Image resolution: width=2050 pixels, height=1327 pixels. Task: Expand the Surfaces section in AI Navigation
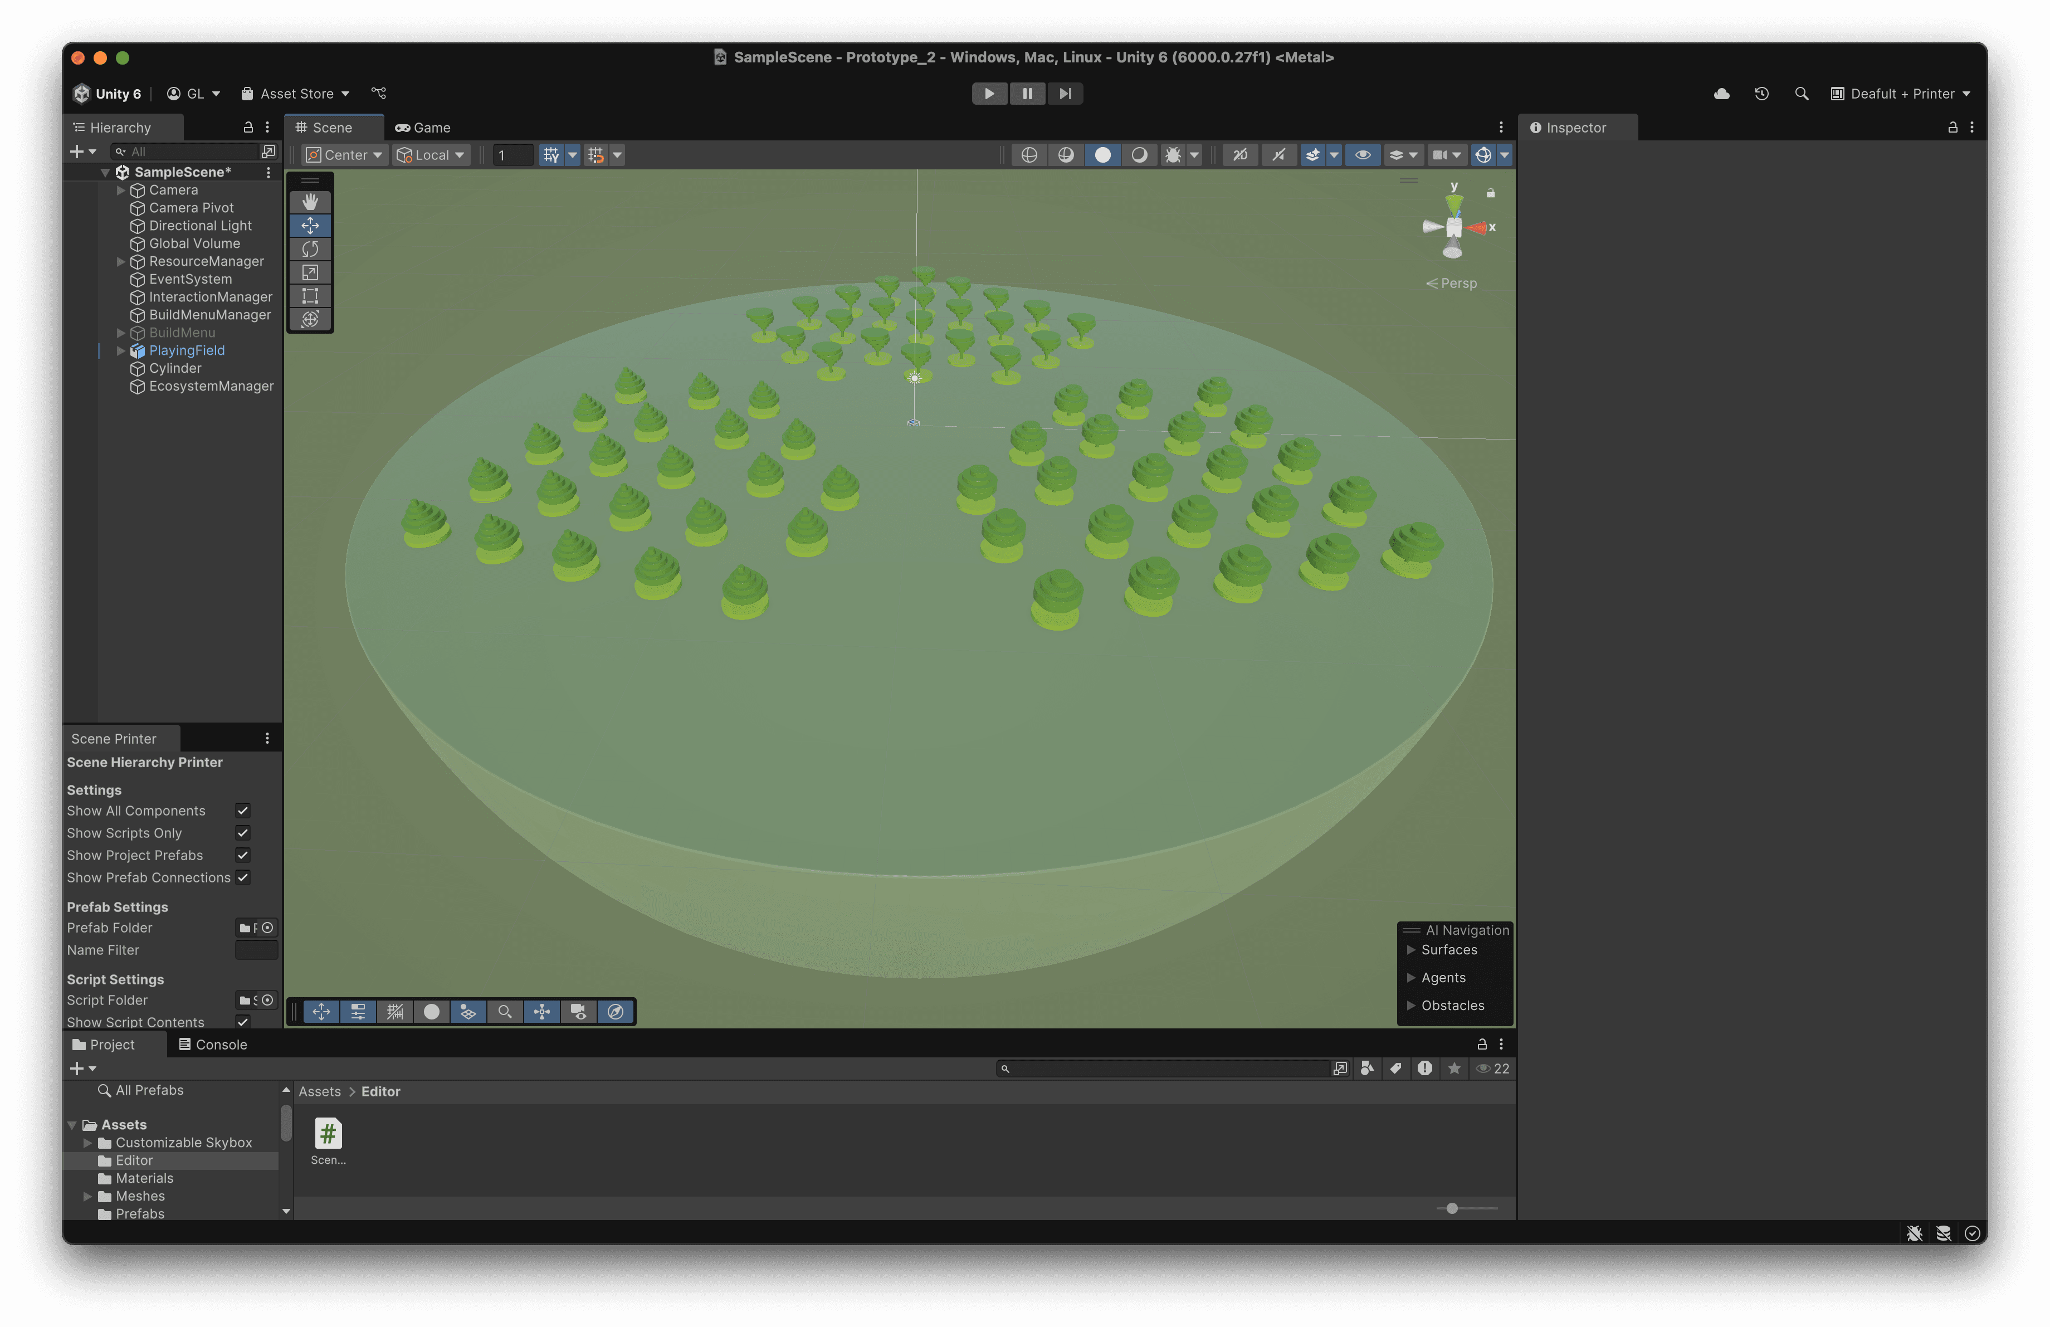[1411, 950]
